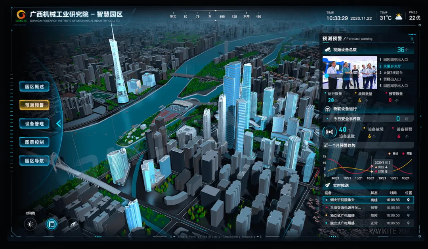Image resolution: width=428 pixels, height=249 pixels.
Task: Click the 三项交流电源开关... device row
Action: [368, 208]
